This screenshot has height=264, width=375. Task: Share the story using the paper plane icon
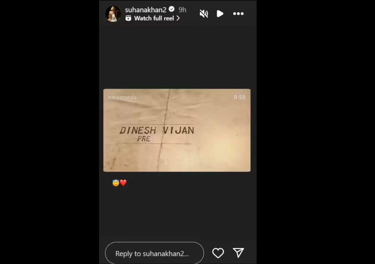click(238, 253)
